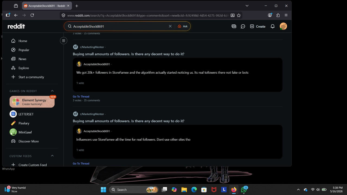Open the Firefox application menu
This screenshot has height=195, width=347.
286,15
